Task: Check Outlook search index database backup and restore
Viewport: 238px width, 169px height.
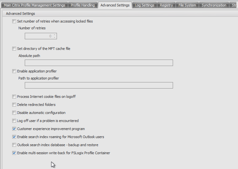Action: (x=14, y=145)
